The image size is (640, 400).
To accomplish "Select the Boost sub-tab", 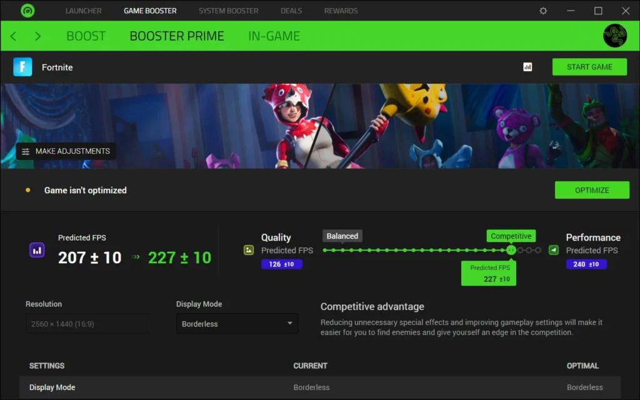I will click(x=86, y=36).
